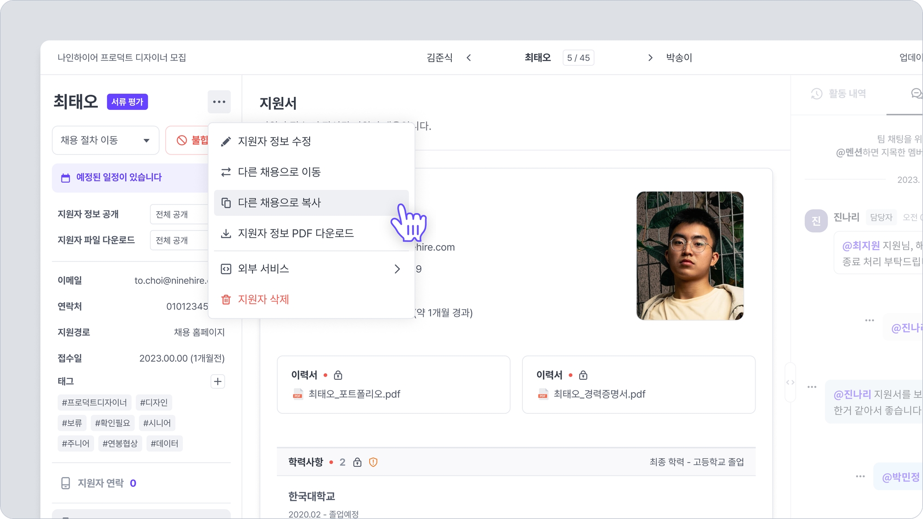Click lock icon on 최태오_경력증명서.pdf card
This screenshot has width=923, height=519.
pos(583,375)
